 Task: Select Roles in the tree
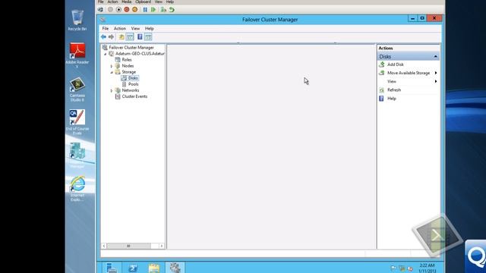coord(127,60)
